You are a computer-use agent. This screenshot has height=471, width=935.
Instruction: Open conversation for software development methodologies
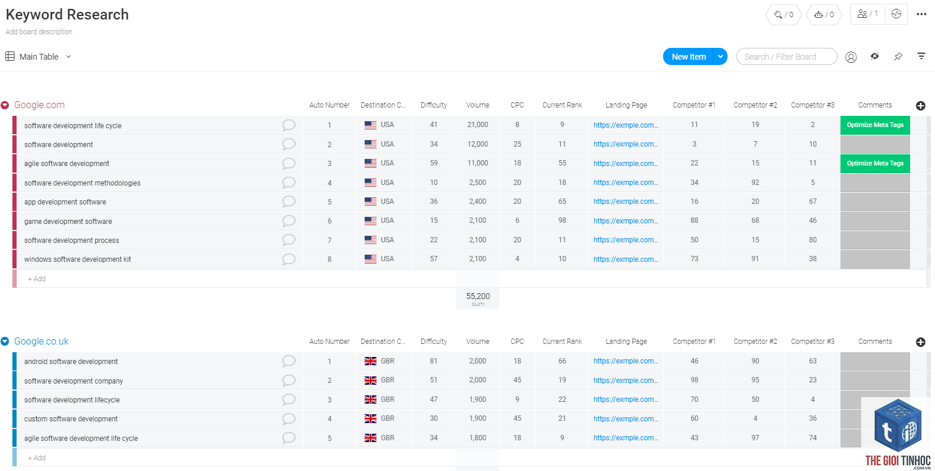(x=288, y=183)
